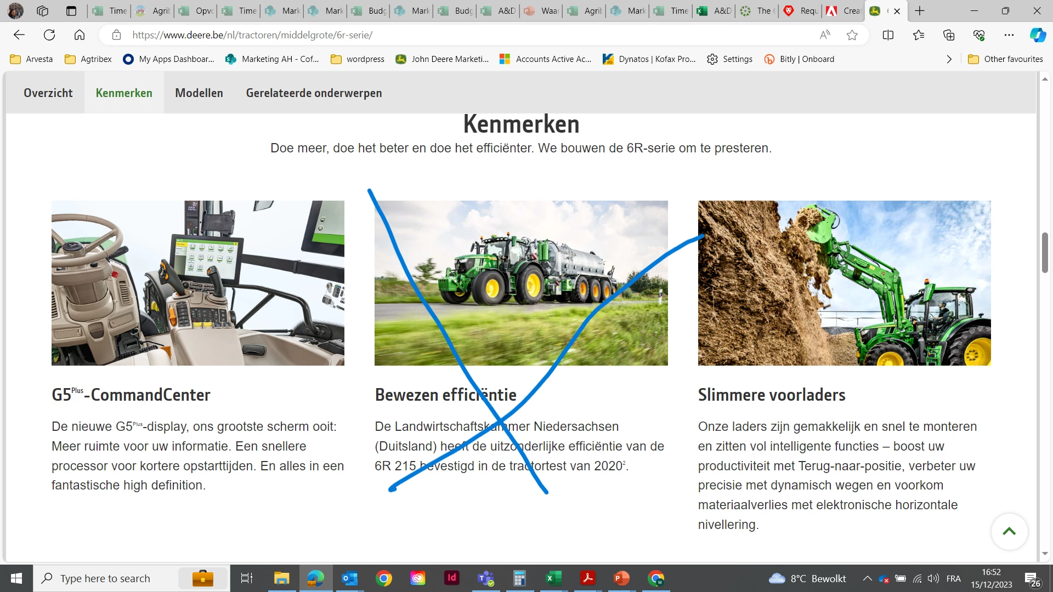Add page to favourites star icon
Image resolution: width=1053 pixels, height=592 pixels.
click(852, 35)
